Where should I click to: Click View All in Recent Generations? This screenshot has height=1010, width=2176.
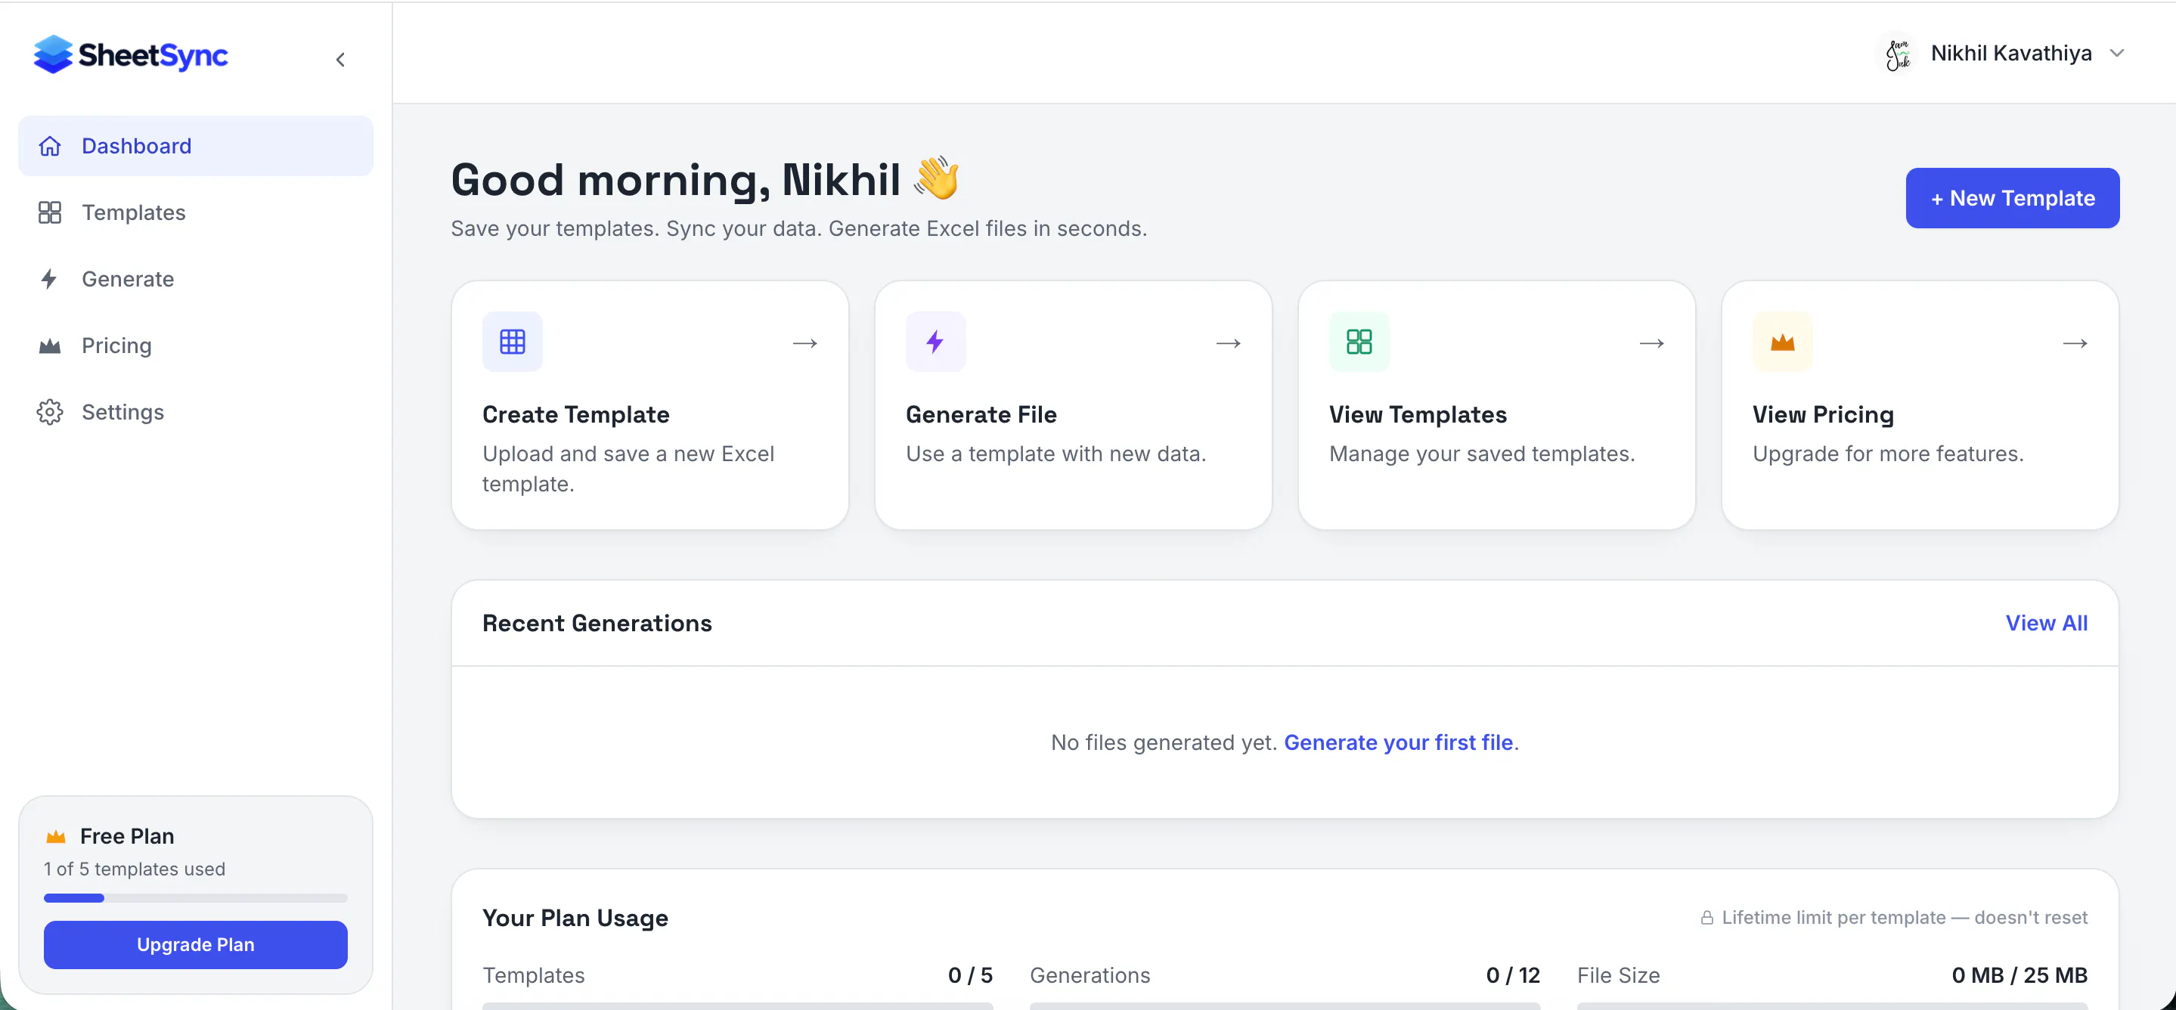2047,623
